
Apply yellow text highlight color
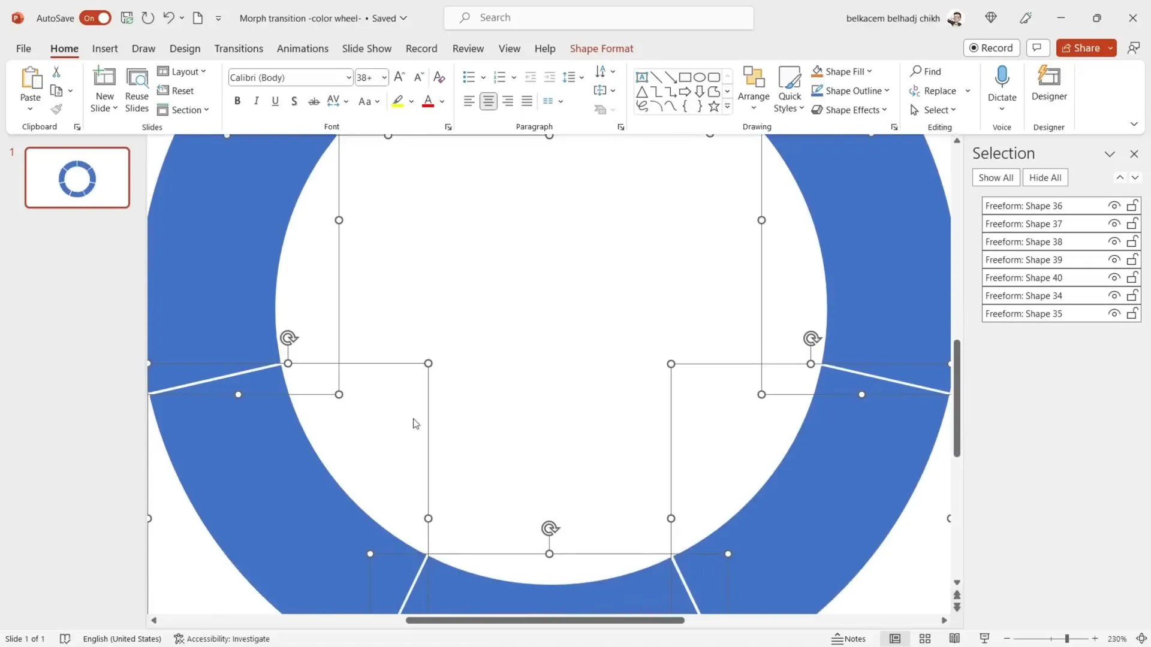point(397,101)
